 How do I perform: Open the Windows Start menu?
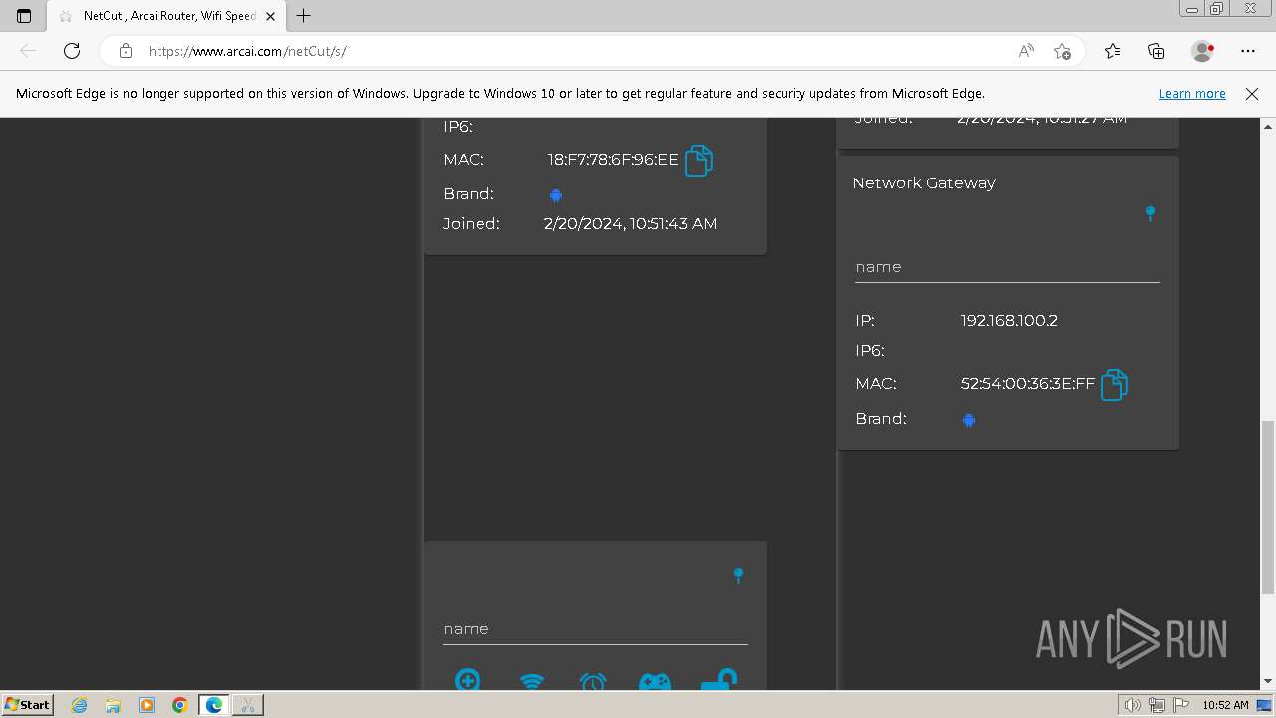[x=27, y=704]
